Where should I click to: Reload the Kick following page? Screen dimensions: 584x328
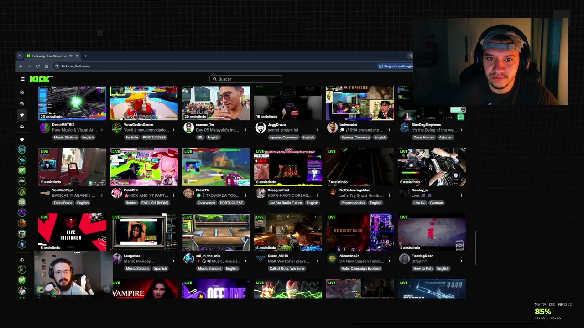point(38,66)
